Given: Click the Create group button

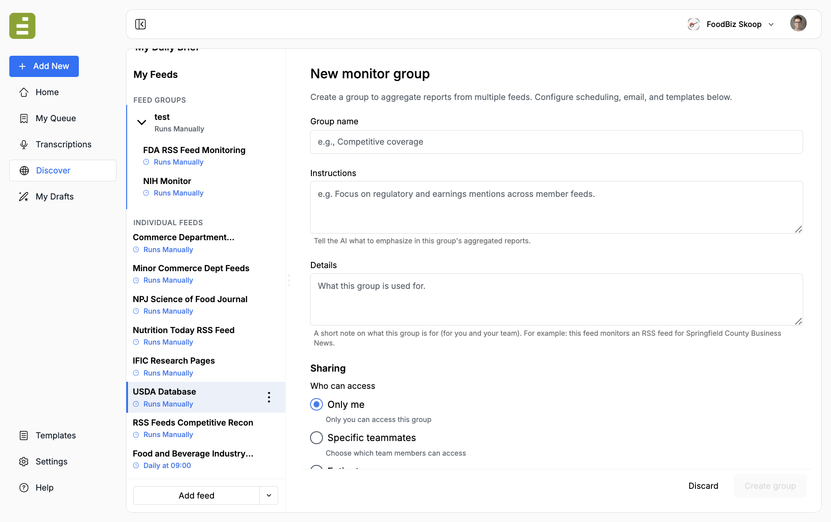Looking at the screenshot, I should click(x=770, y=486).
